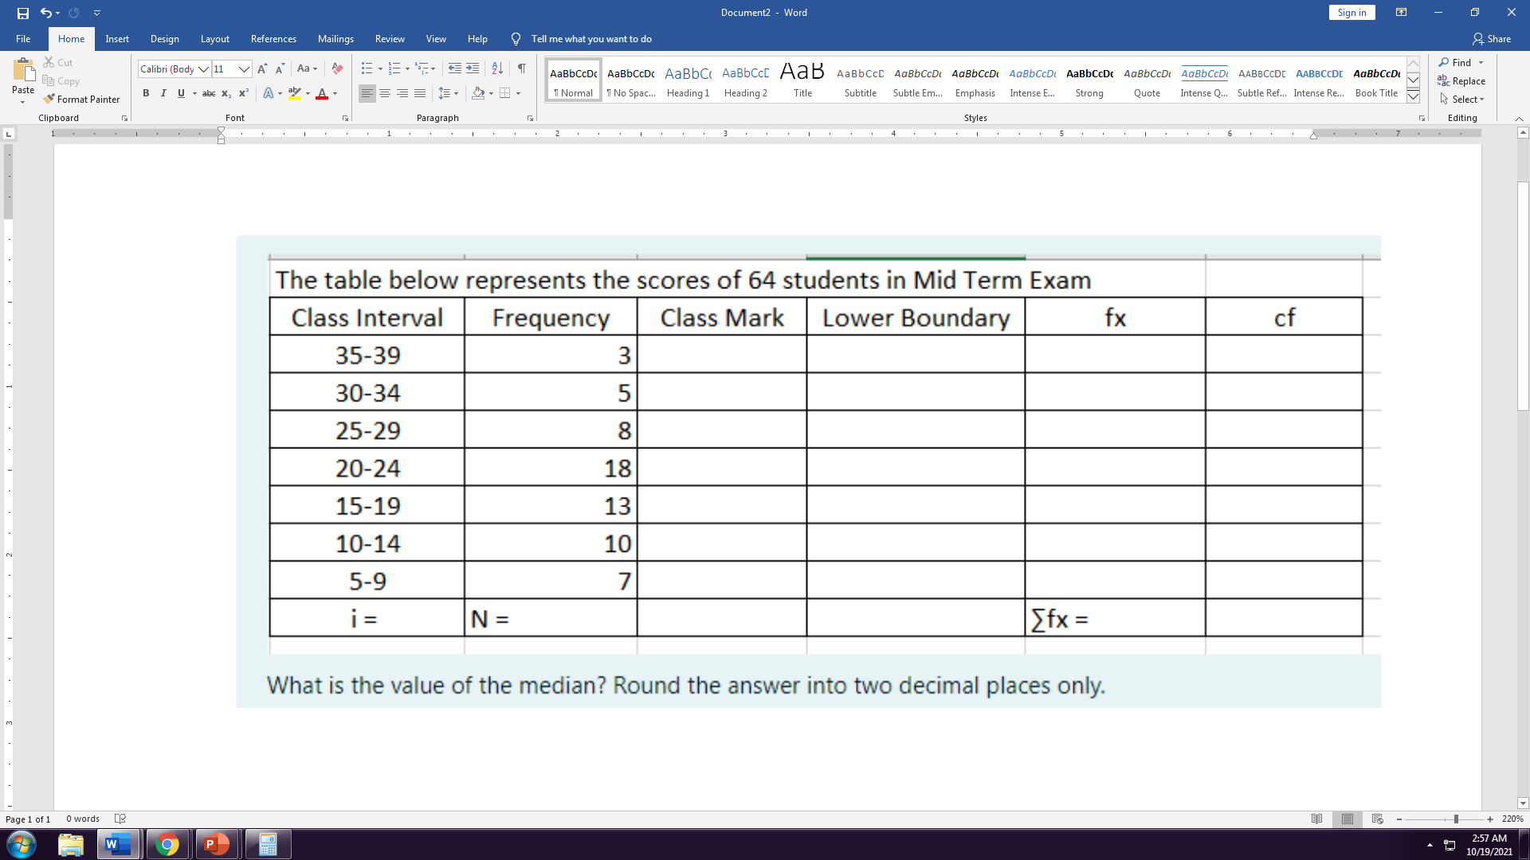Viewport: 1530px width, 860px height.
Task: Toggle Italic formatting
Action: click(x=163, y=93)
